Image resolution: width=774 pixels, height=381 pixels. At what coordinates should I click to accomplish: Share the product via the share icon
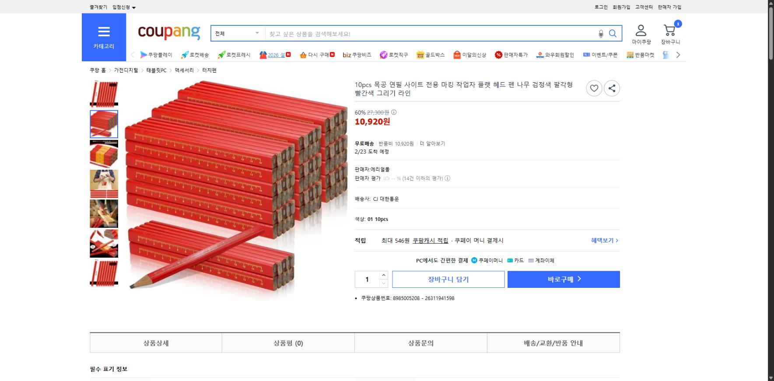(x=612, y=88)
